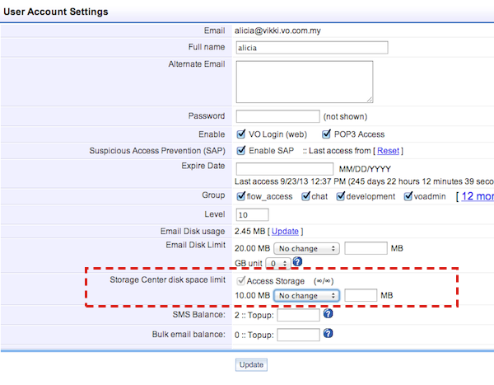Screen dimensions: 494x385
Task: Click the Expire Date input field
Action: coord(277,168)
